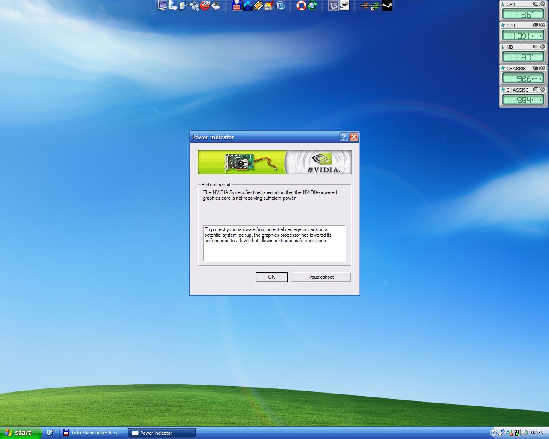This screenshot has width=549, height=439.
Task: Expand hidden system tray icons arrow
Action: (x=494, y=433)
